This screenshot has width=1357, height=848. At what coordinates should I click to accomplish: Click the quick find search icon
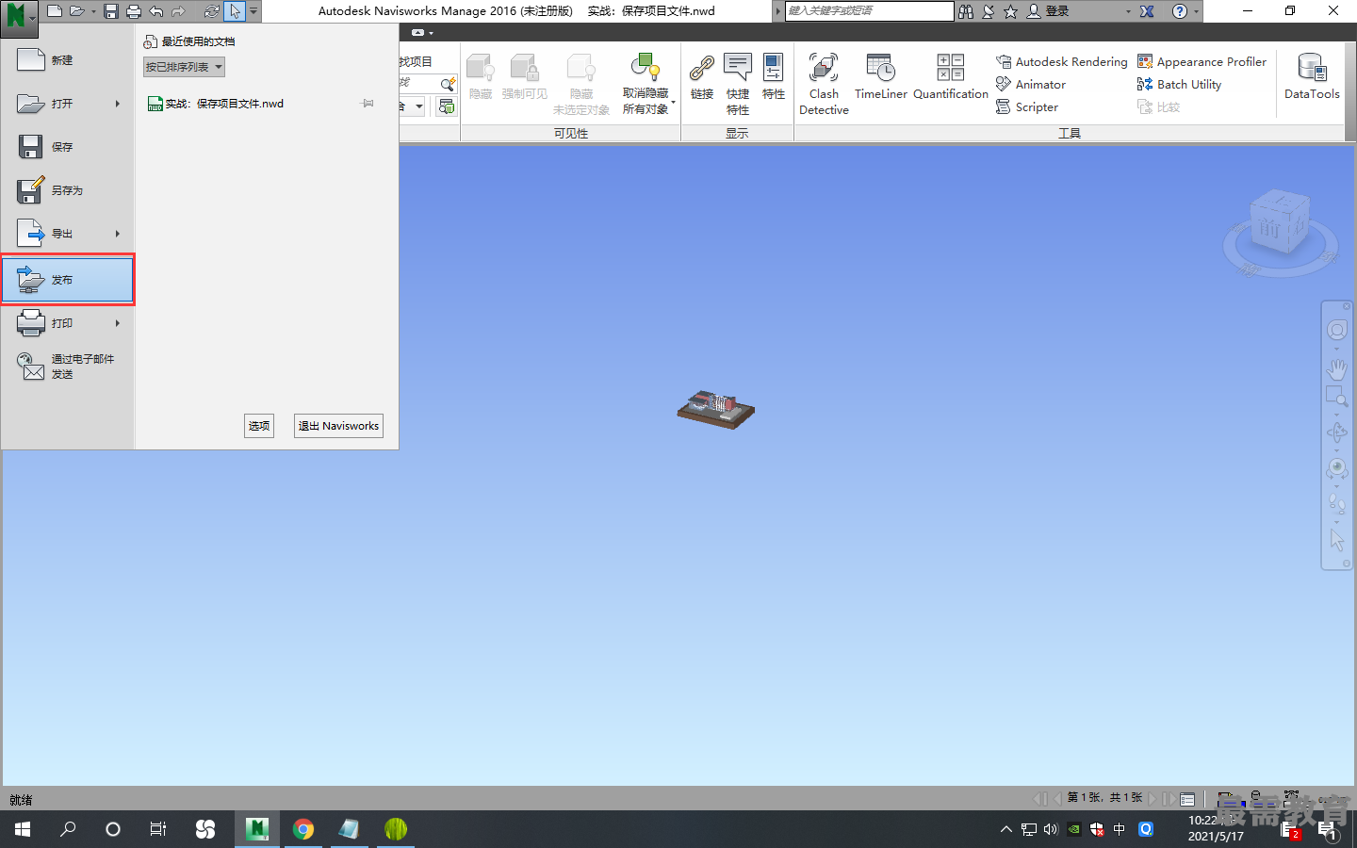click(x=448, y=84)
